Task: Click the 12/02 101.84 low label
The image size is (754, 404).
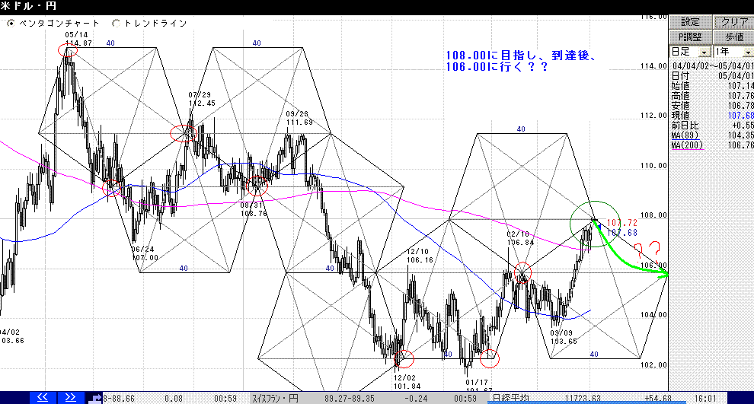Action: coord(407,382)
